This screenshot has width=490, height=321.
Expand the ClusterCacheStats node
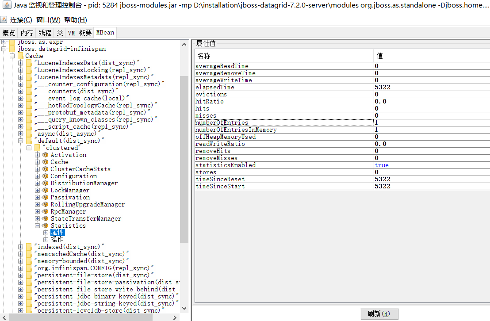[x=38, y=169]
